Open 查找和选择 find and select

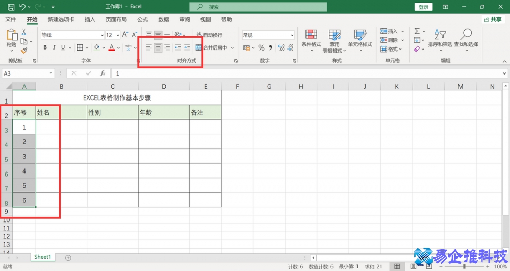coord(466,40)
